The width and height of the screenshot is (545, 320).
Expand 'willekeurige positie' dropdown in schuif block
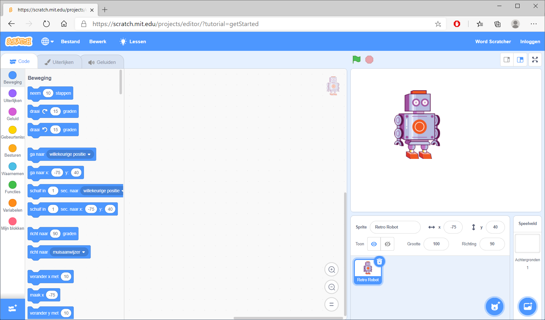coord(102,191)
